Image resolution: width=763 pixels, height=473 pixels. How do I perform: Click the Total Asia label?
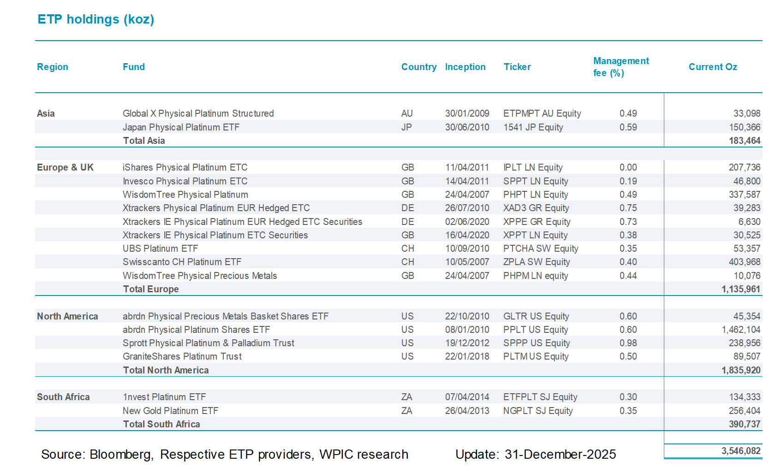143,141
